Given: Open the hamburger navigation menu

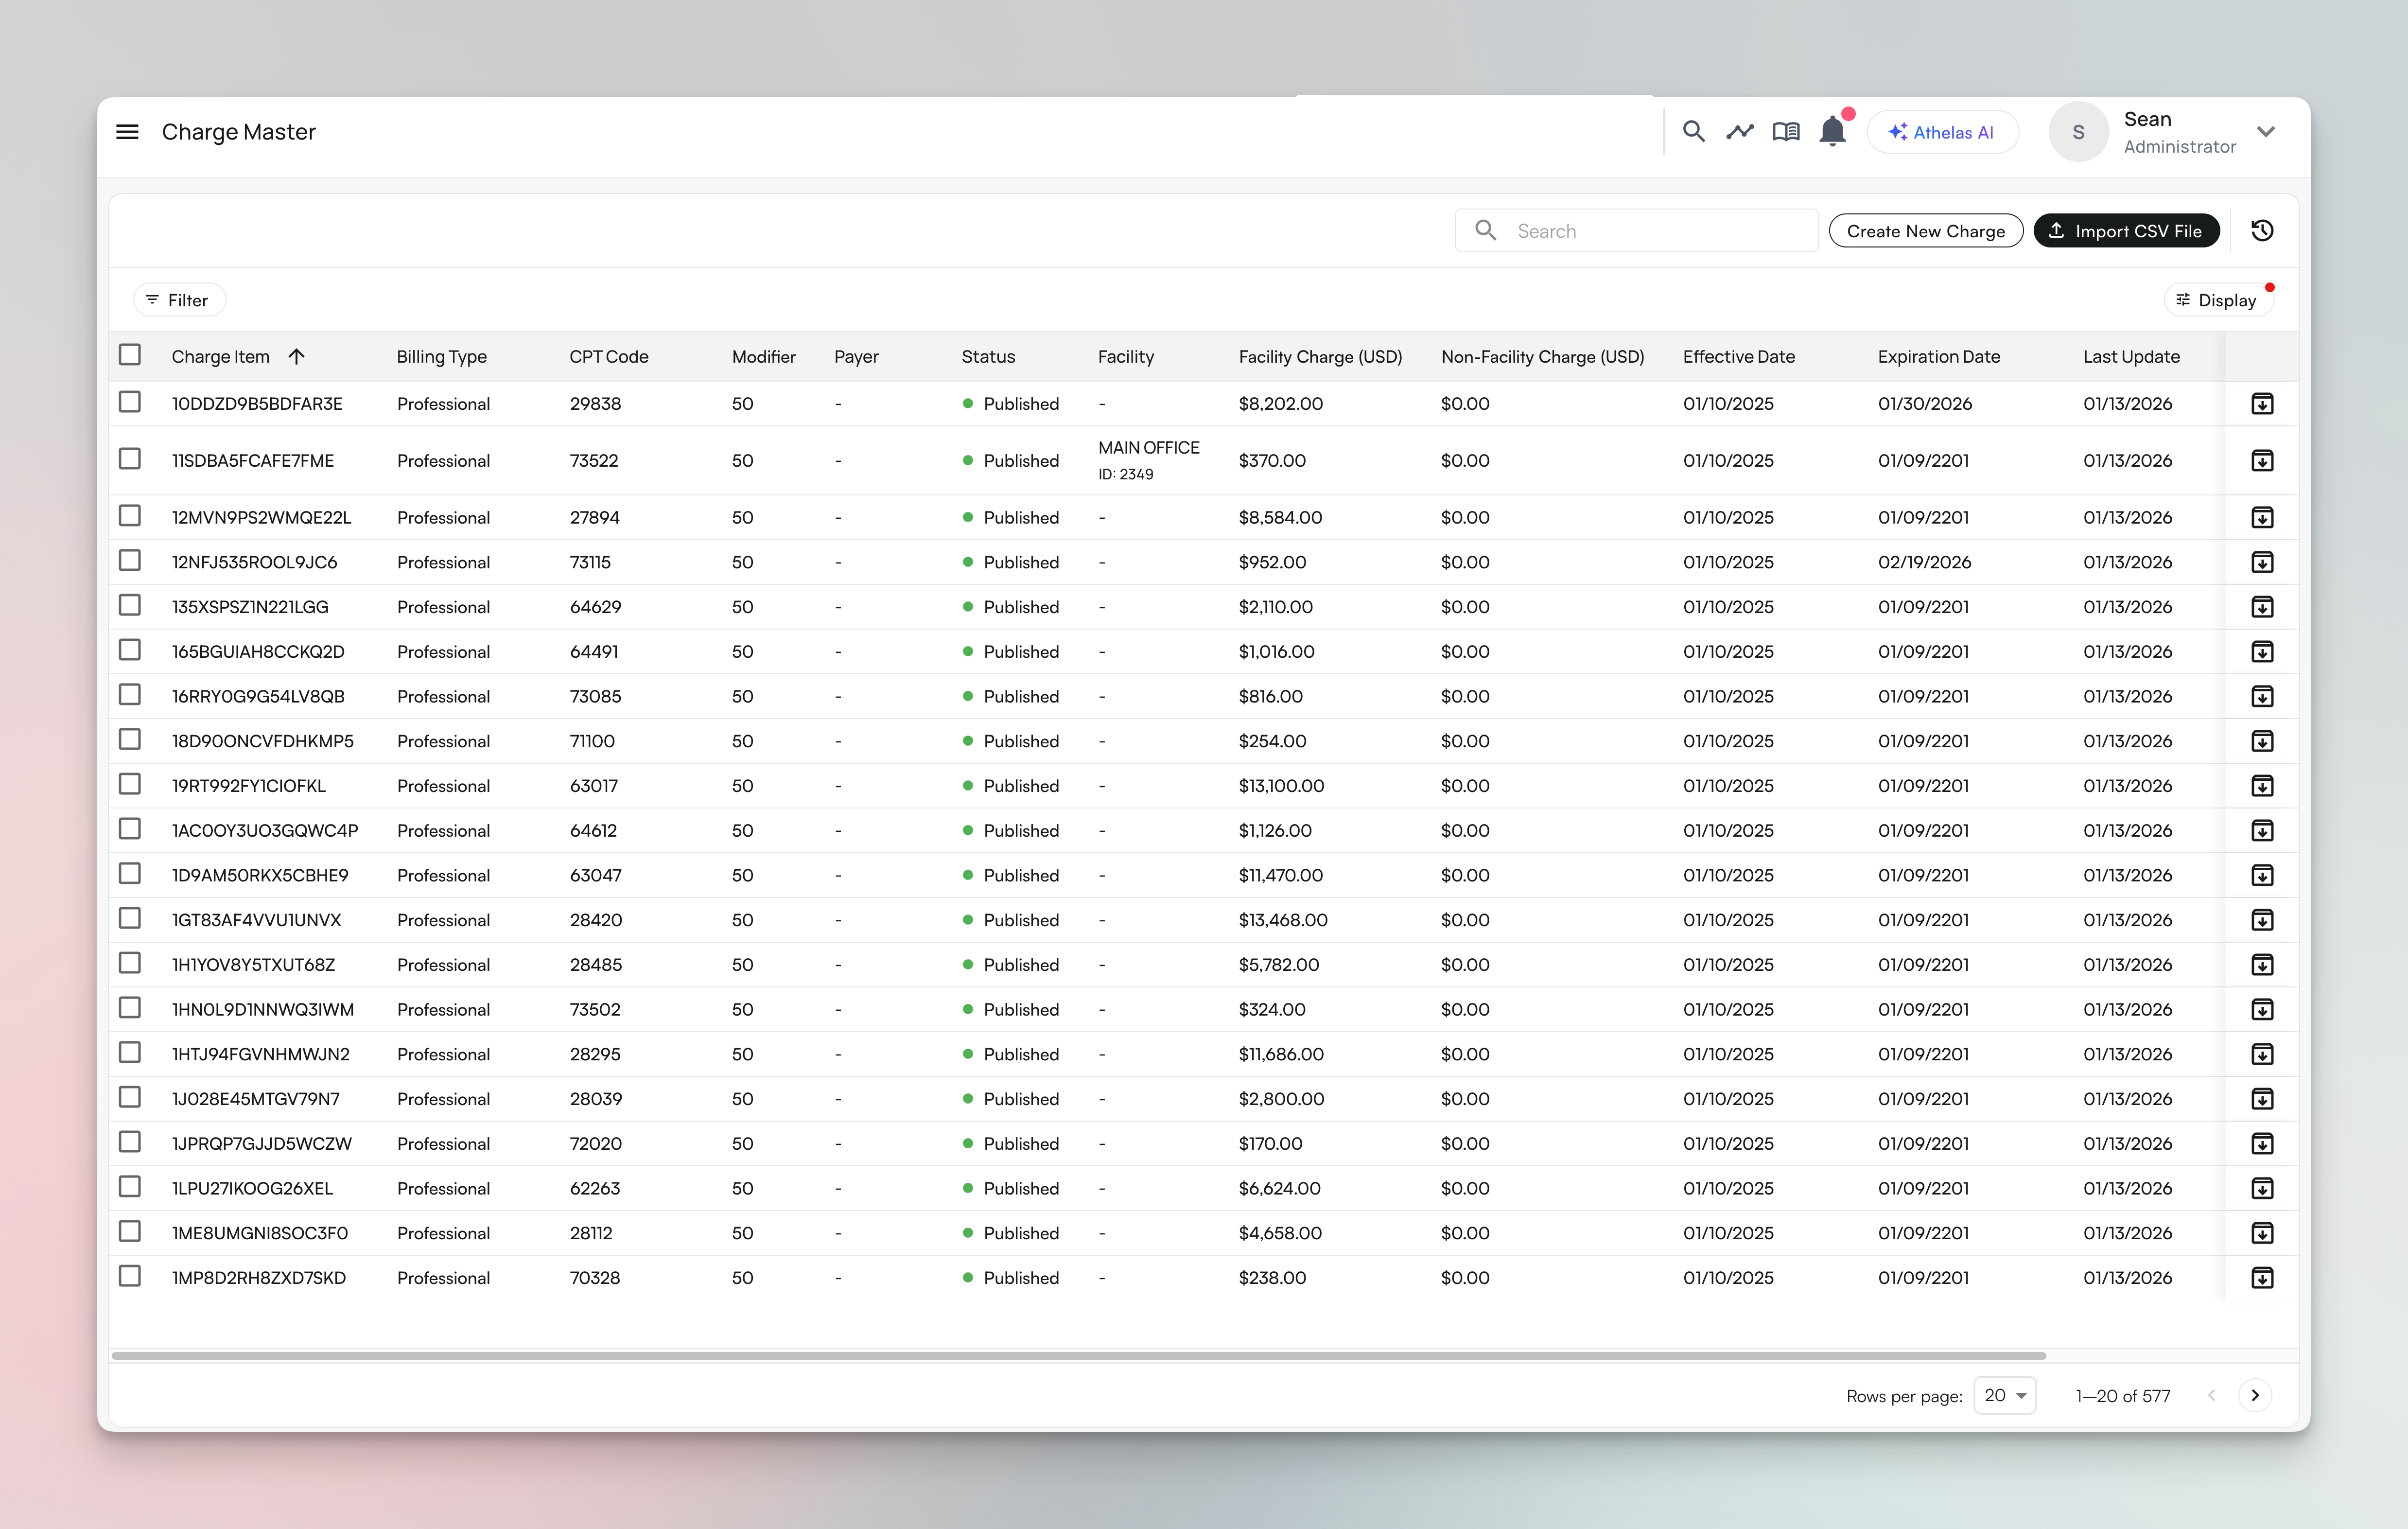Looking at the screenshot, I should click(127, 131).
